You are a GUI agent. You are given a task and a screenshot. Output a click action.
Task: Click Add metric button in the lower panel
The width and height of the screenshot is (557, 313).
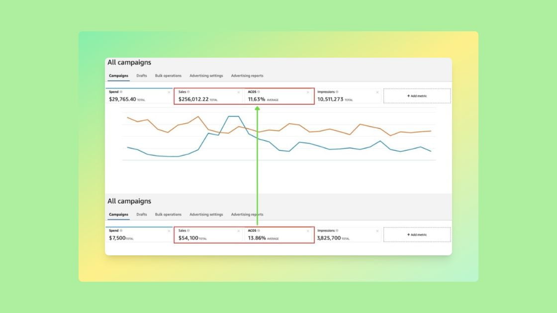[417, 235]
